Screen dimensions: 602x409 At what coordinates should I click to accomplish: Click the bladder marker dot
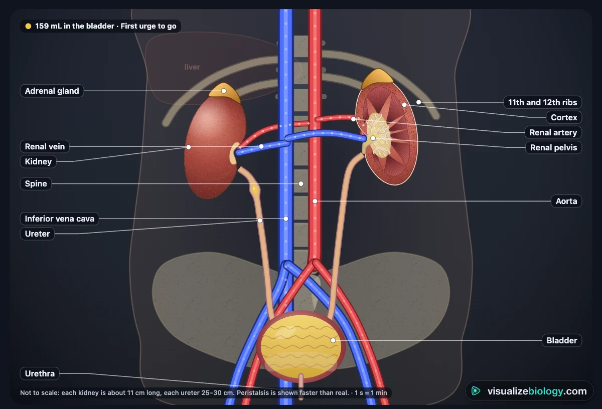[x=333, y=340]
